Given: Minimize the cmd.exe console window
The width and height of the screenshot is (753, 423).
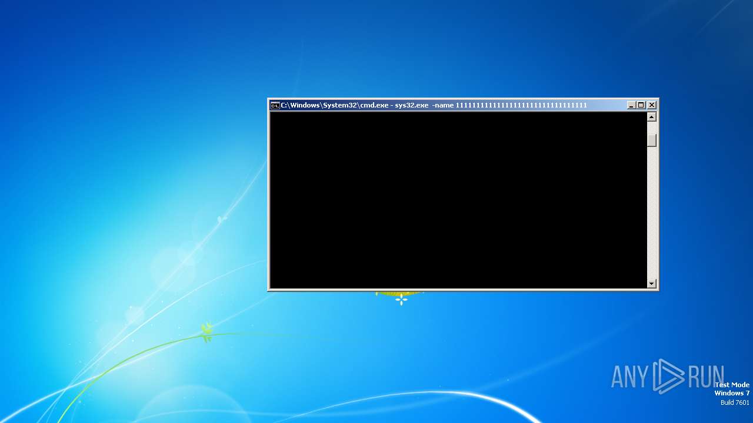Looking at the screenshot, I should pos(631,105).
